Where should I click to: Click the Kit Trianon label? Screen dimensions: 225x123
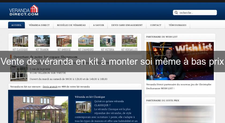tap(42, 49)
